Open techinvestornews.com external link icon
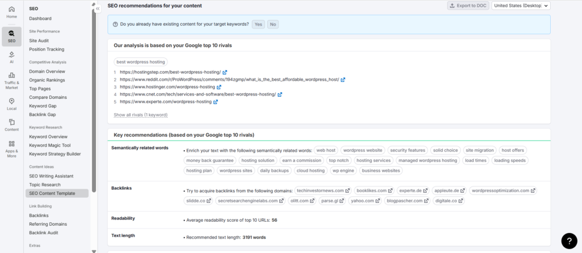The height and width of the screenshot is (253, 582). point(347,190)
